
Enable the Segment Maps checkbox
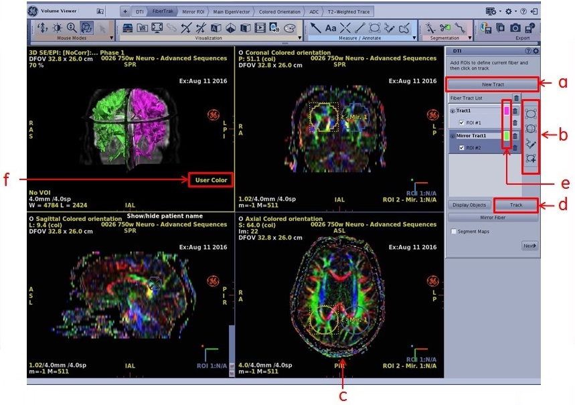click(x=455, y=232)
